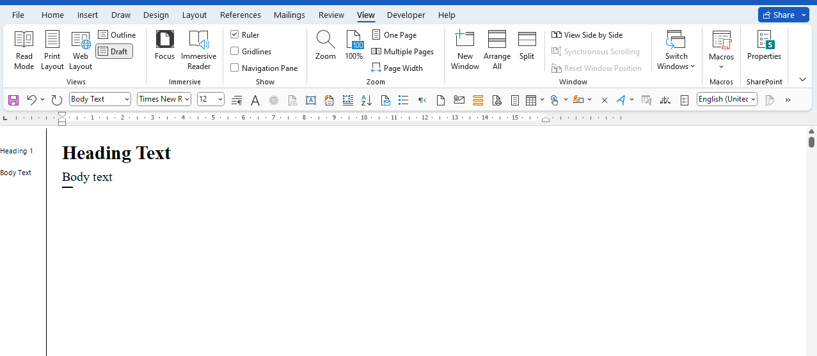Switch to the Developer tab
This screenshot has height=356, width=817.
click(406, 15)
